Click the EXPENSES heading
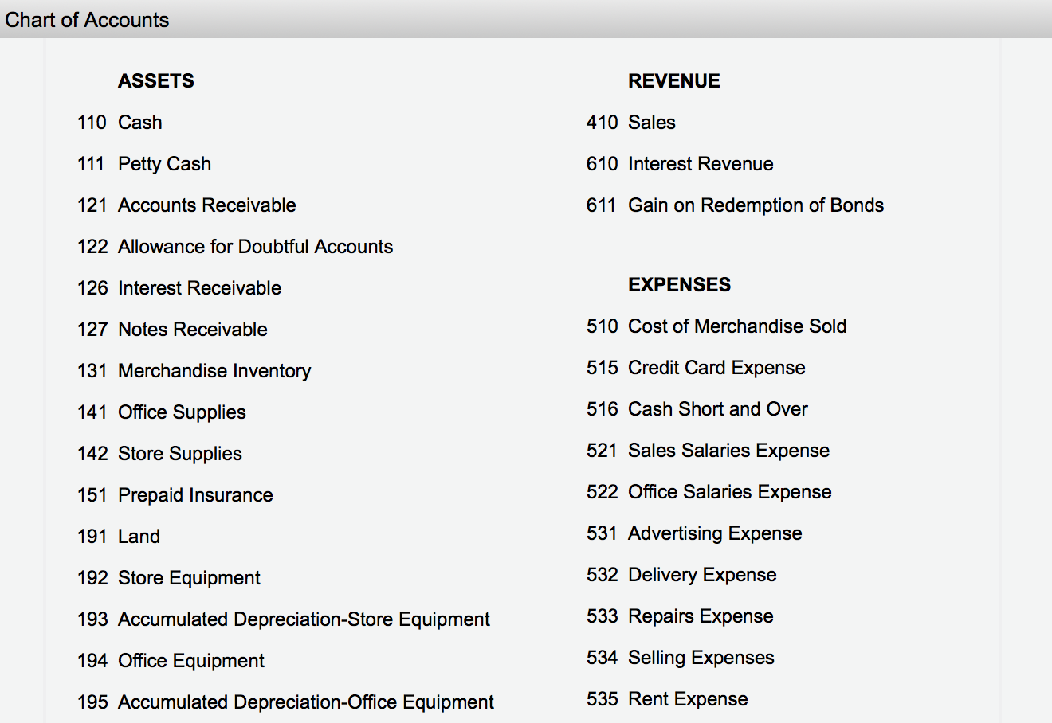 click(680, 285)
